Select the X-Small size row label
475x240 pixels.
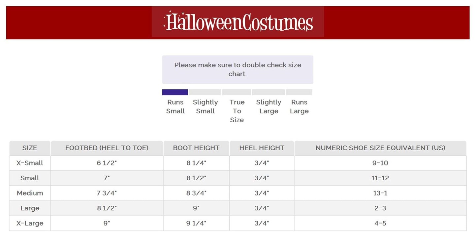point(30,163)
